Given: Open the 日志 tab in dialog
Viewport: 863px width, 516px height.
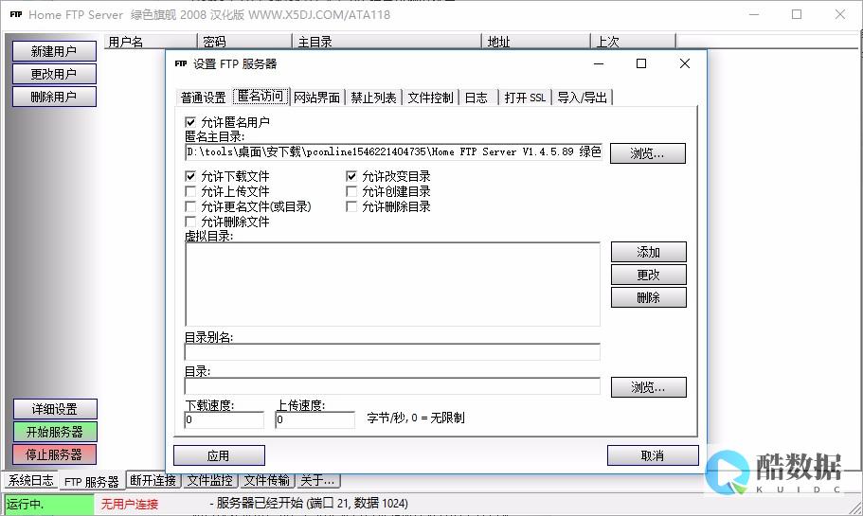Looking at the screenshot, I should pos(476,98).
